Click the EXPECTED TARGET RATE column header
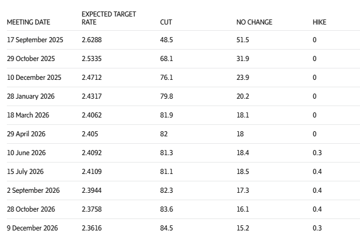 [109, 18]
